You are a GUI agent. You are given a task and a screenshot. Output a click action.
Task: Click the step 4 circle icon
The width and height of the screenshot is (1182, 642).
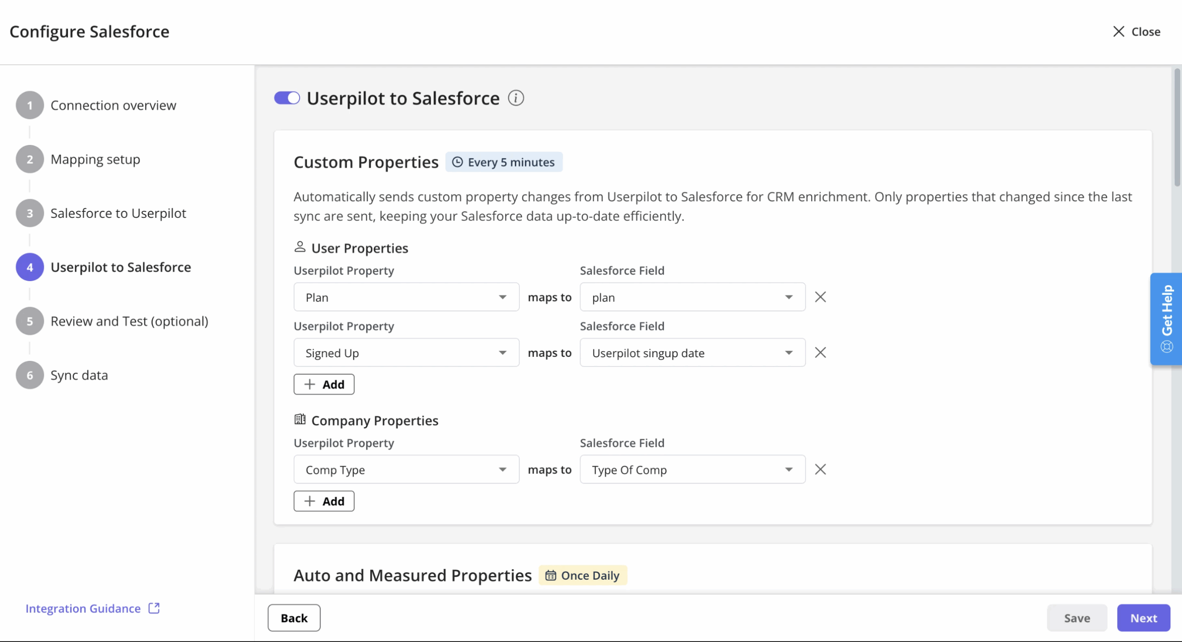click(30, 267)
